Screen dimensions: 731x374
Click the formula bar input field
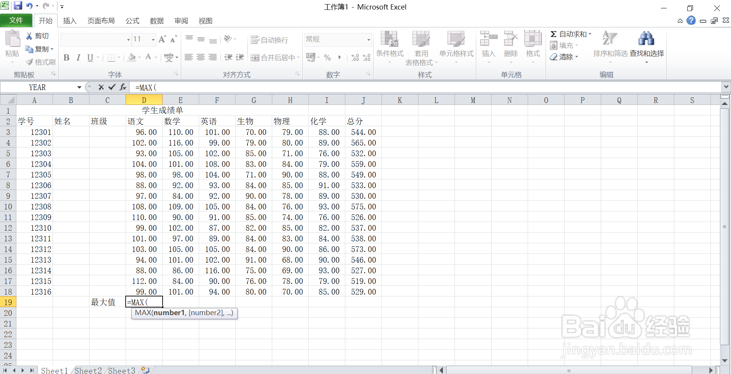[x=426, y=87]
